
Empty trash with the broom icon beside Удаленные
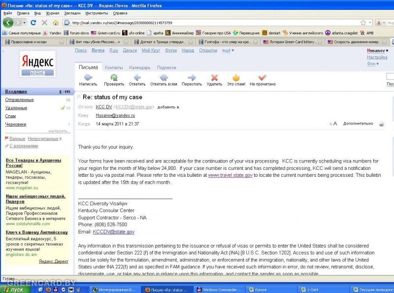click(63, 108)
